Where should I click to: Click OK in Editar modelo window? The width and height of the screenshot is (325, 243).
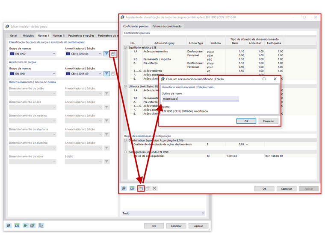click(x=154, y=226)
